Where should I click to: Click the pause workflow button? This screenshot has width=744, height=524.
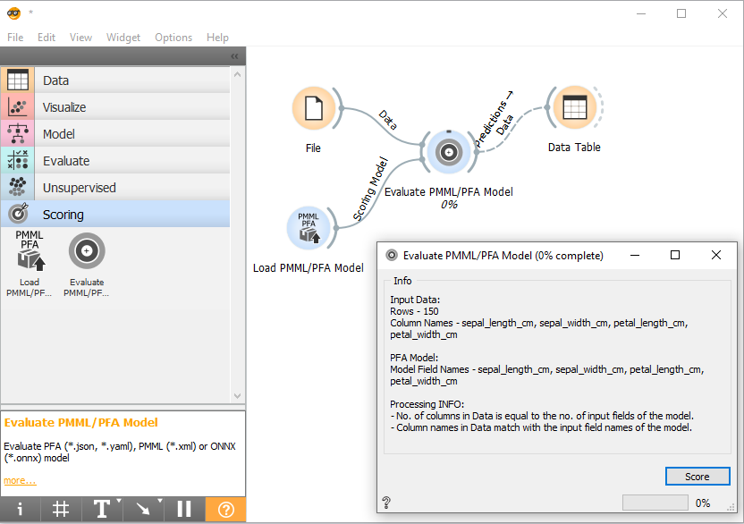tap(184, 510)
